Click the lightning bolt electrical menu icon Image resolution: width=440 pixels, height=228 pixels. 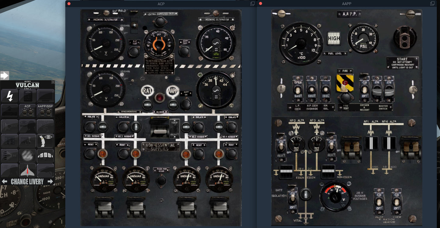(10, 96)
